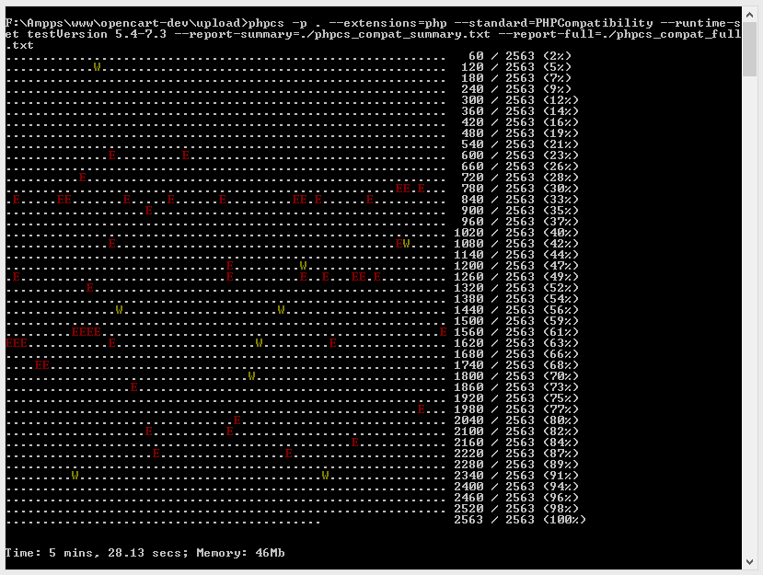Image resolution: width=763 pixels, height=575 pixels.
Task: Click the red 'E' on the 1320 row
Action: point(89,287)
